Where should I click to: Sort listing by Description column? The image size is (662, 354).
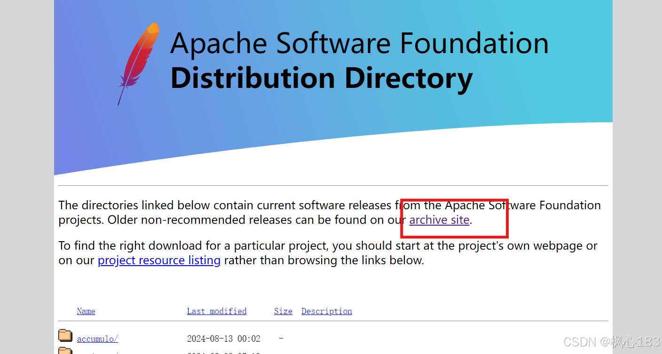tap(327, 311)
